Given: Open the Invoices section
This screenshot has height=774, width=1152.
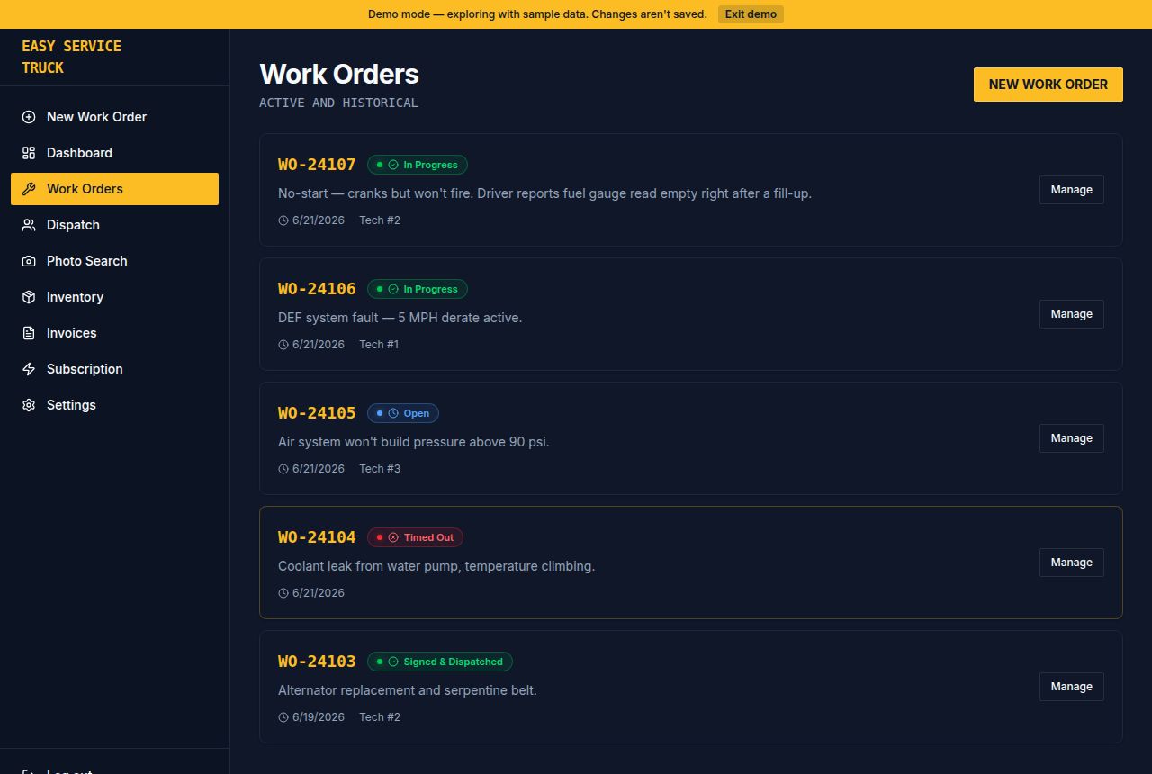Looking at the screenshot, I should pyautogui.click(x=114, y=333).
